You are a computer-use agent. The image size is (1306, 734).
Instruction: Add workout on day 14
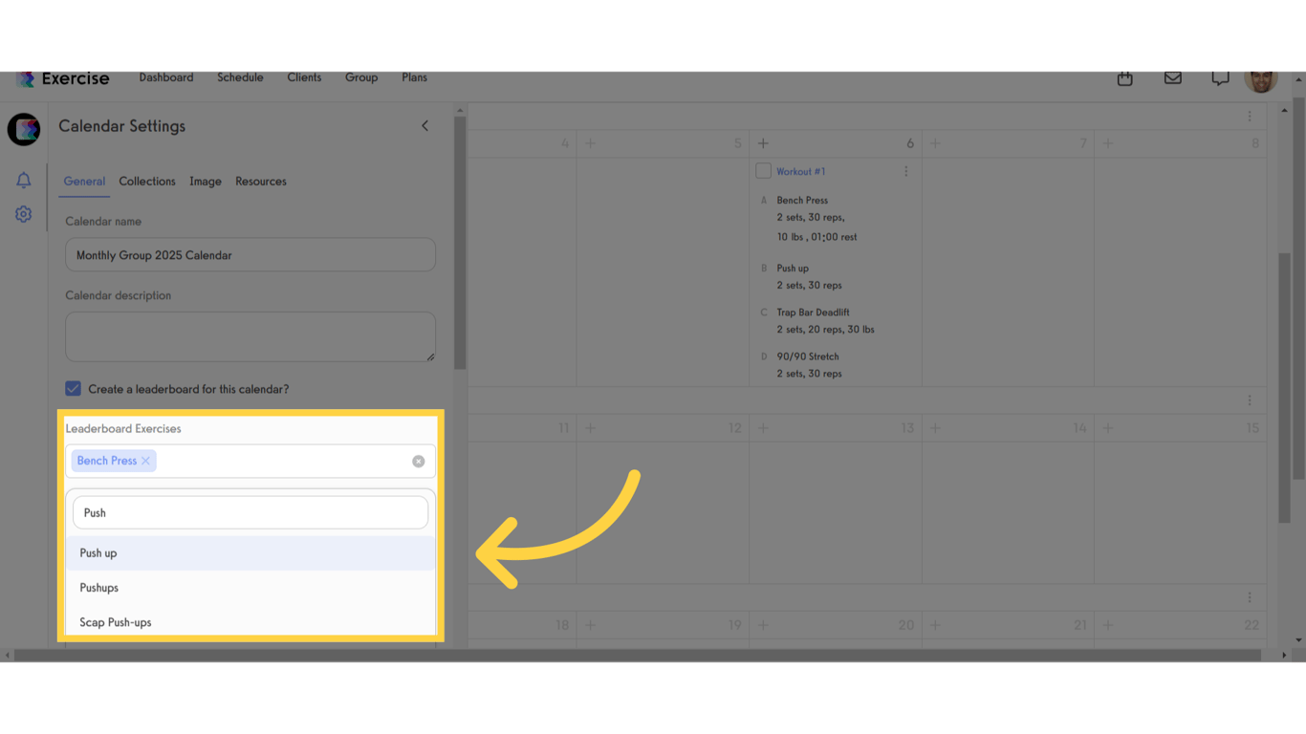point(935,428)
